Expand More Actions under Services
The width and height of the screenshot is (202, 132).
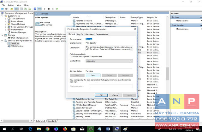click(x=182, y=21)
